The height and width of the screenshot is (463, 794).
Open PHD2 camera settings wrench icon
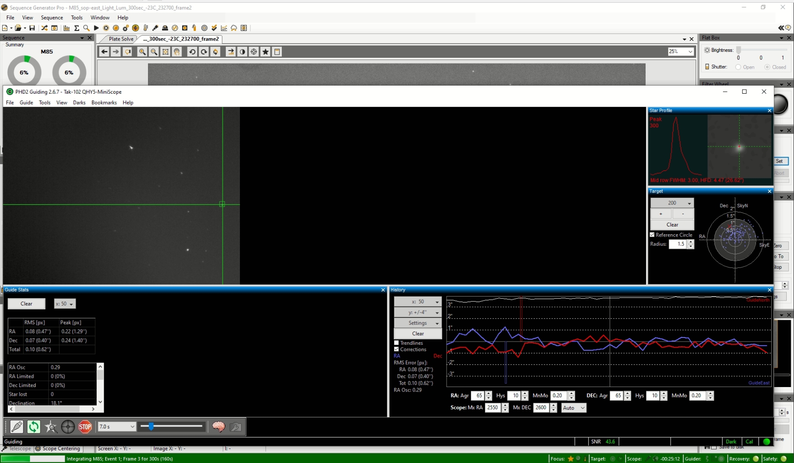tap(235, 427)
